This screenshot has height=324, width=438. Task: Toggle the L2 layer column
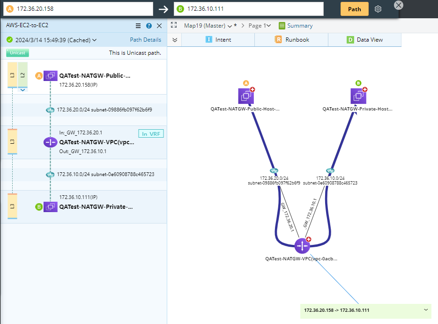23,75
